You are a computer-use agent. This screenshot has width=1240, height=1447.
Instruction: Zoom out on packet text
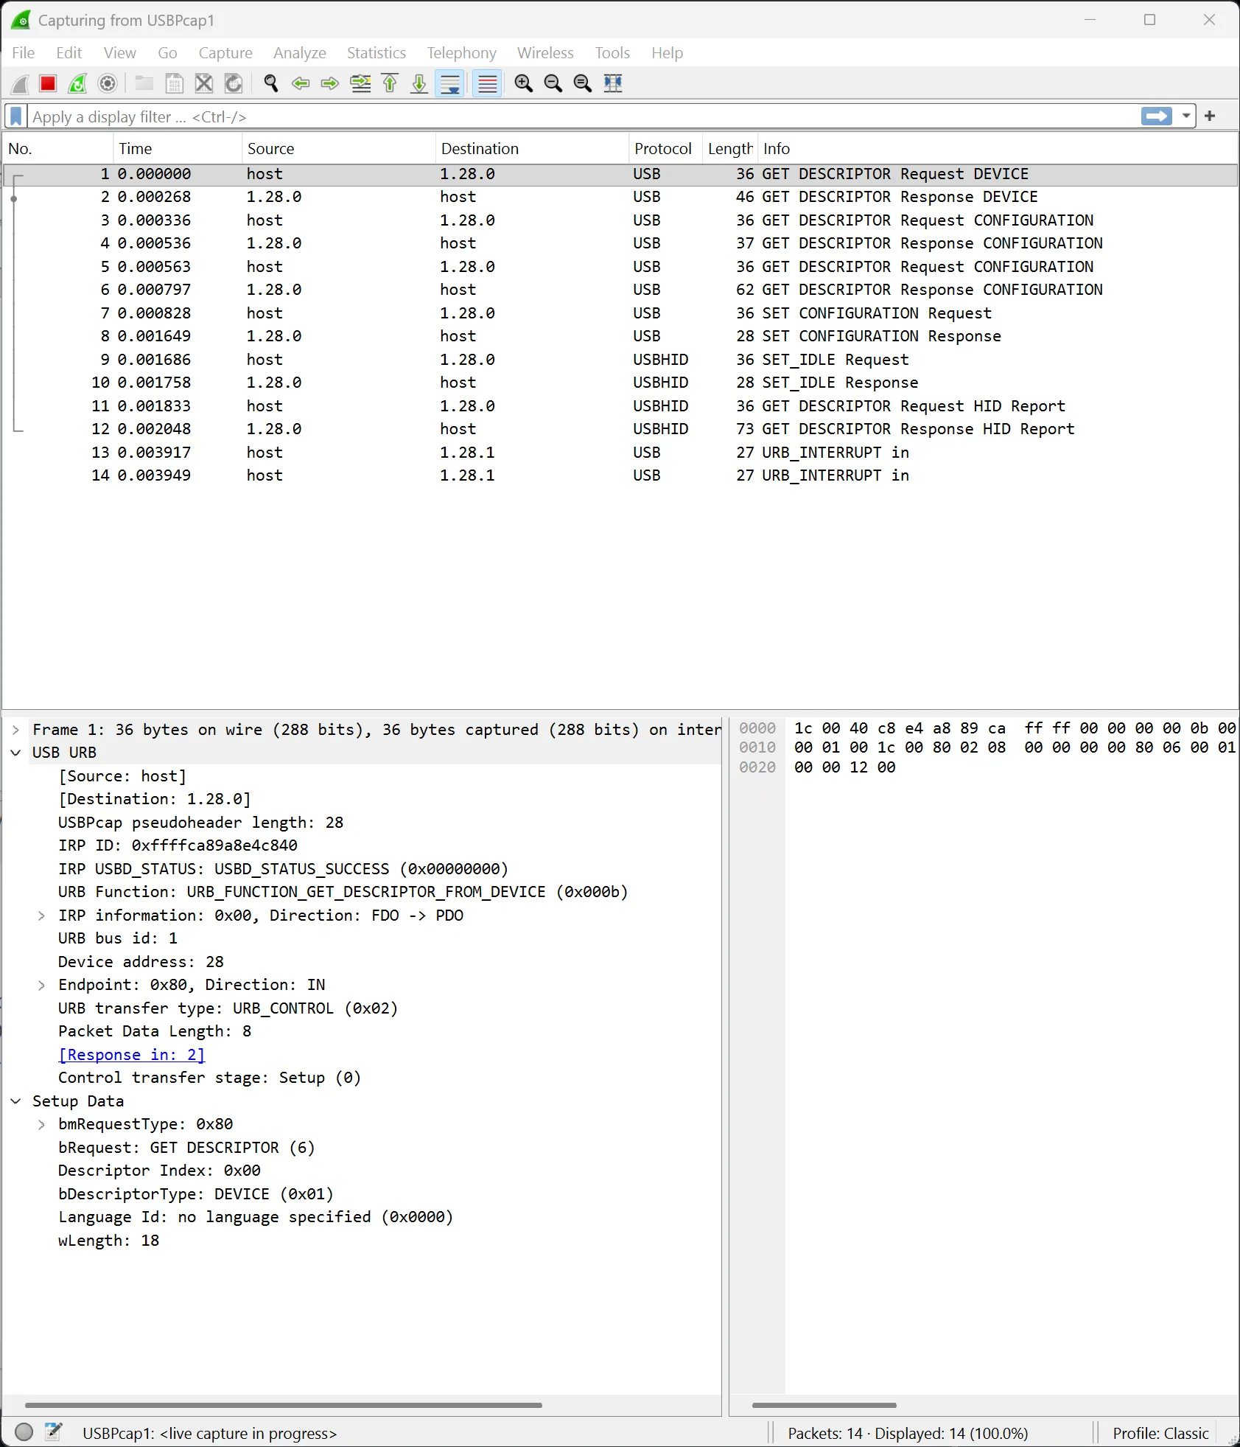coord(553,83)
